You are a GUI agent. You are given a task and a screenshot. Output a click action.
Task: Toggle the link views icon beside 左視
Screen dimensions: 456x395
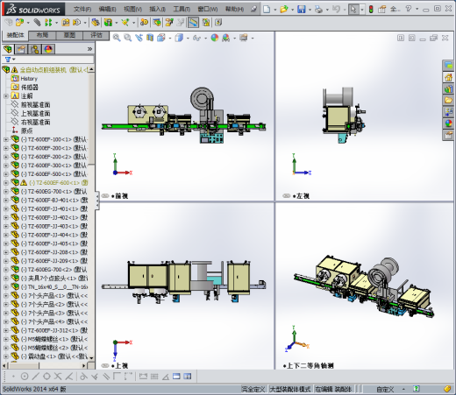[287, 196]
